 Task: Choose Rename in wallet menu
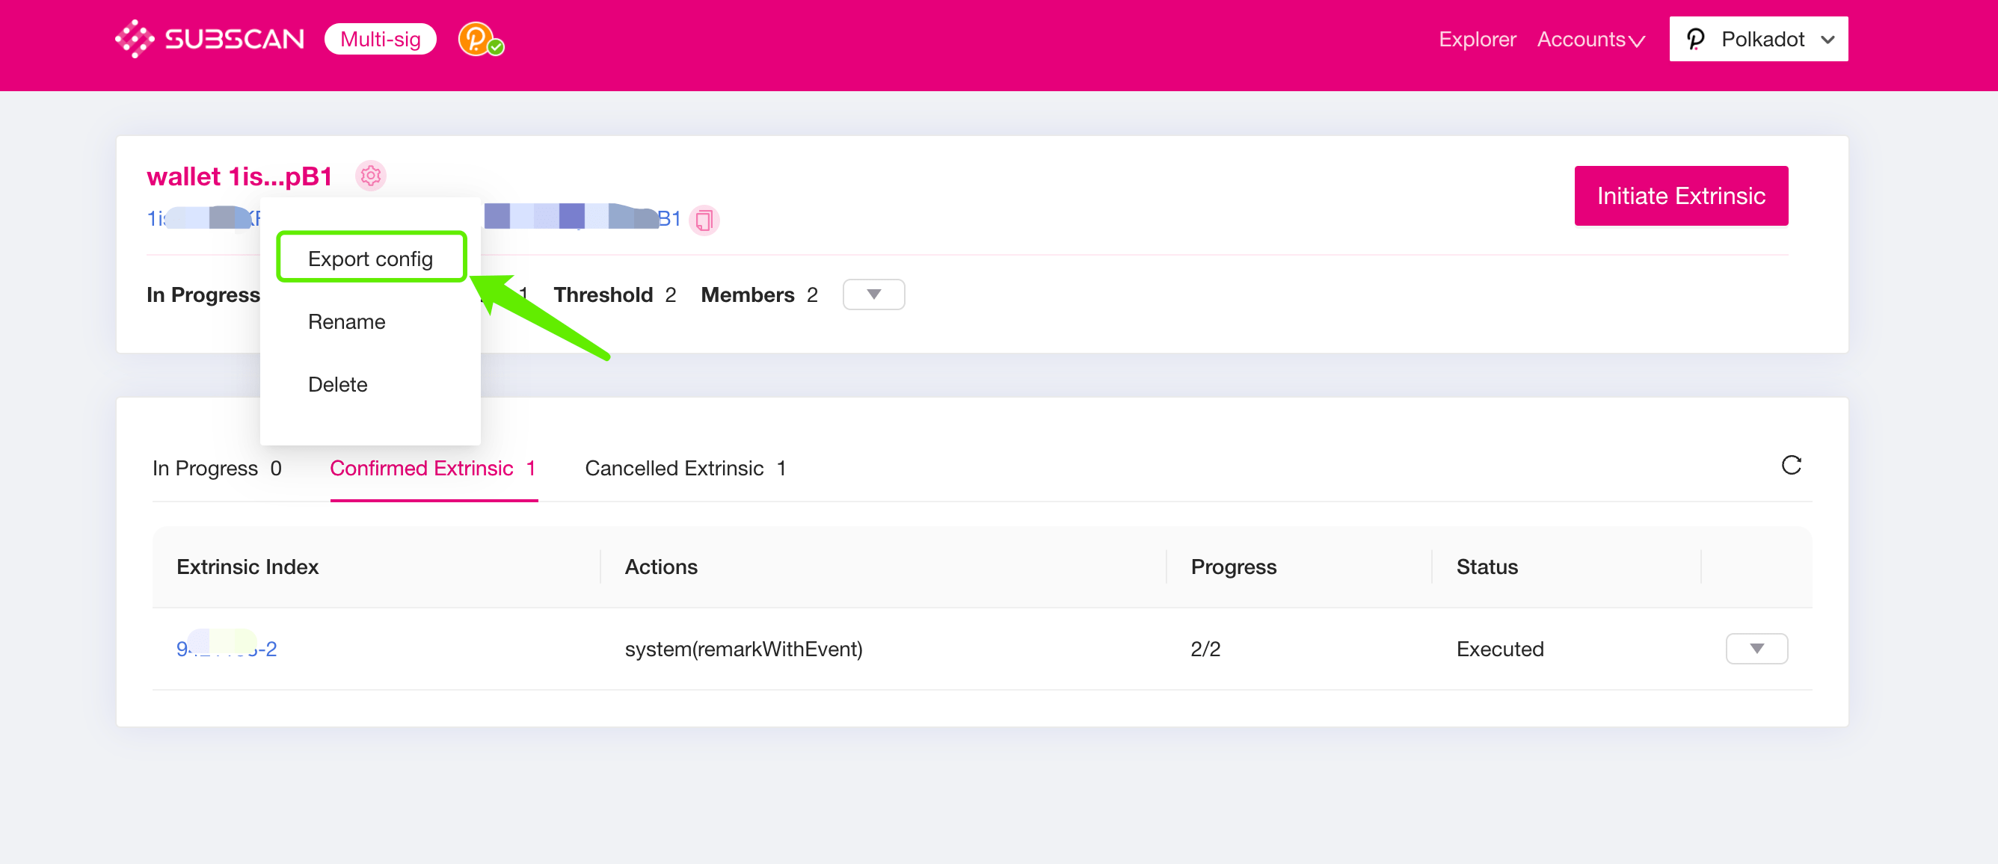[346, 321]
